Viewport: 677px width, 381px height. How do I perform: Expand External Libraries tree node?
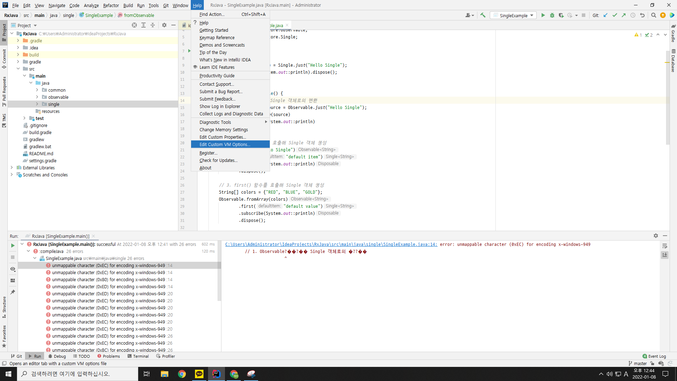12,168
